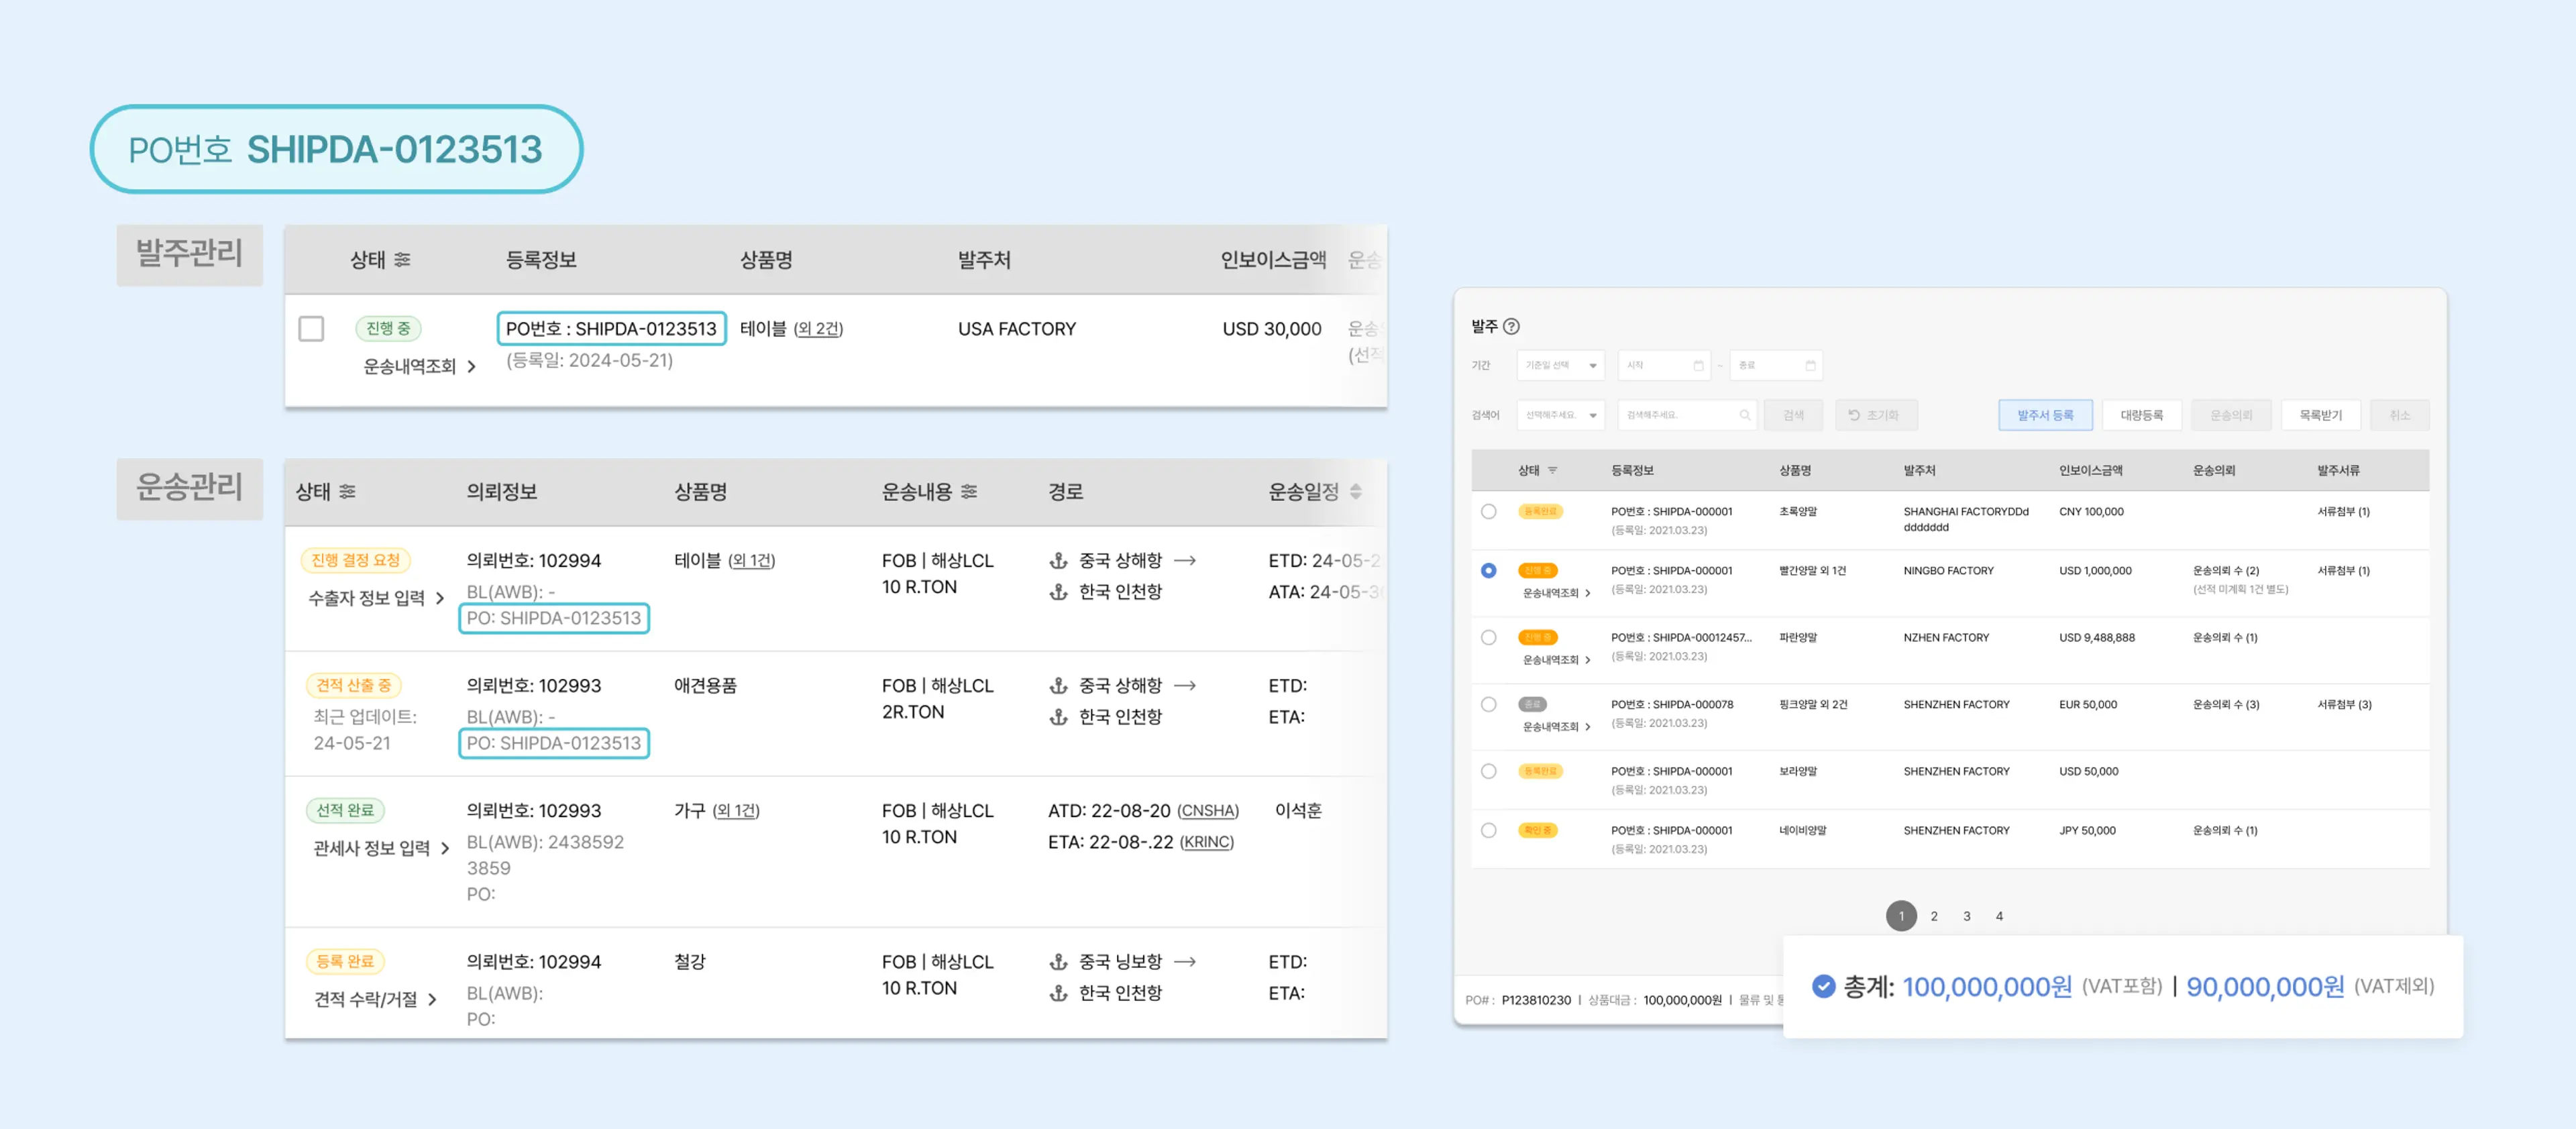Open 운송내역조회 on the SHIPDA-000078 row
The width and height of the screenshot is (2576, 1129).
[1556, 727]
